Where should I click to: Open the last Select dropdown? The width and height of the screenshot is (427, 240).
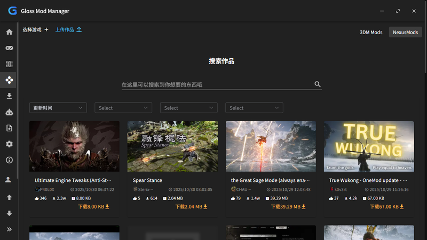point(254,108)
